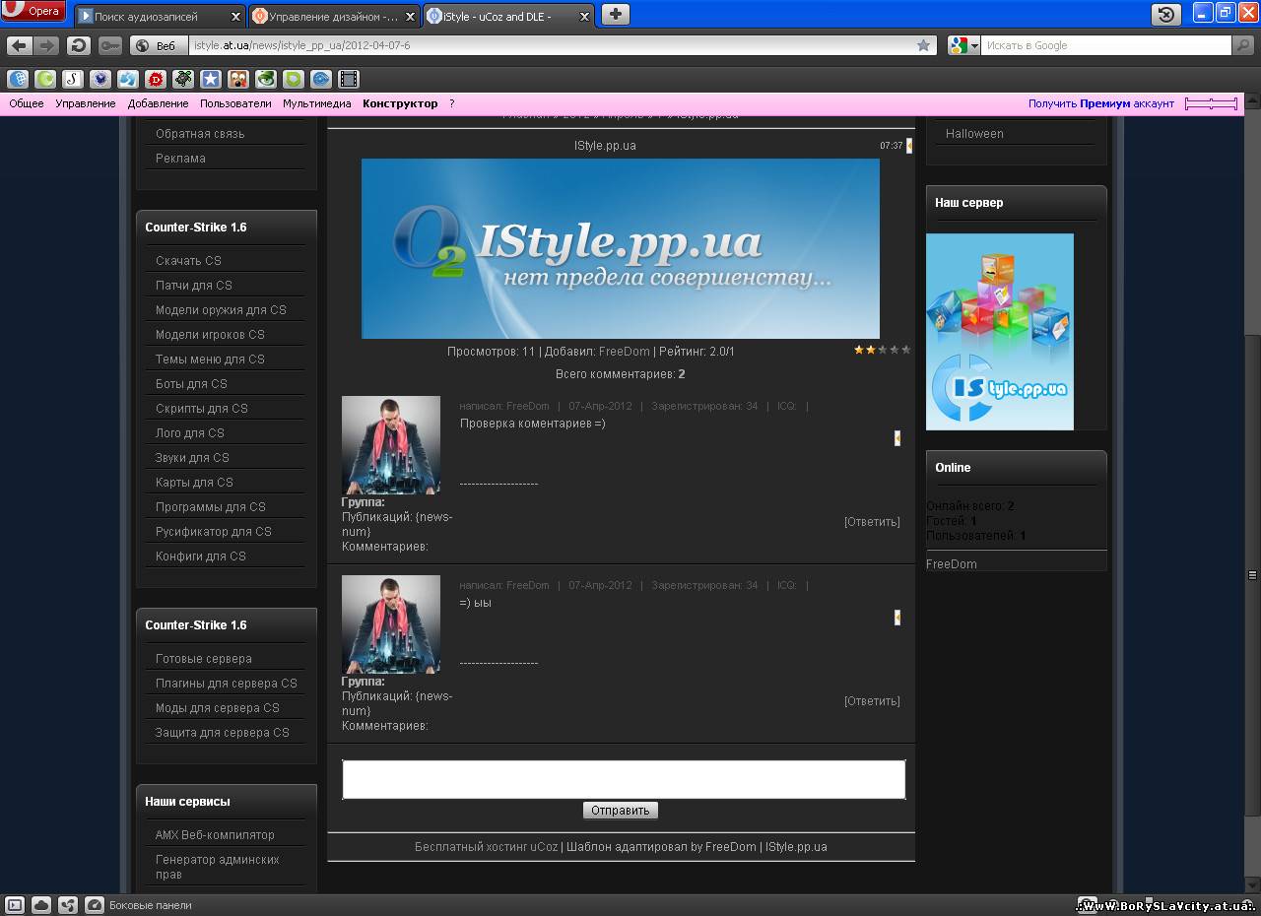Open the Обратная связь link
Screen dimensions: 1261x916
(x=200, y=134)
